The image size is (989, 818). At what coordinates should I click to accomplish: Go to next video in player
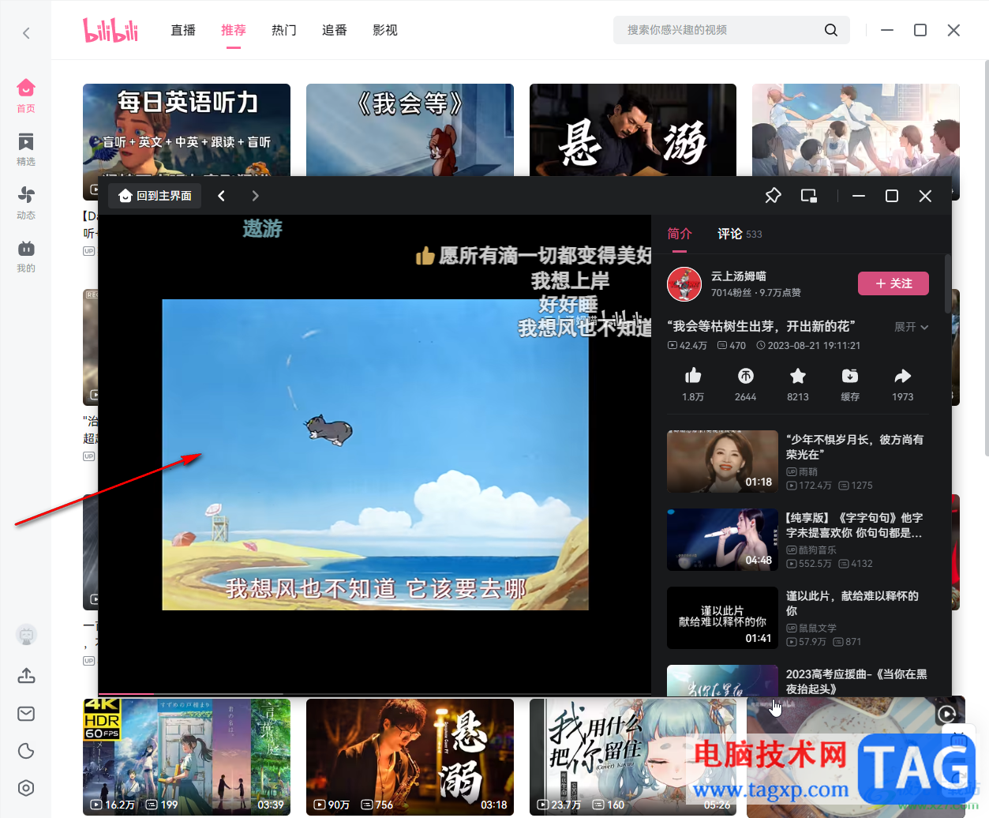click(255, 196)
